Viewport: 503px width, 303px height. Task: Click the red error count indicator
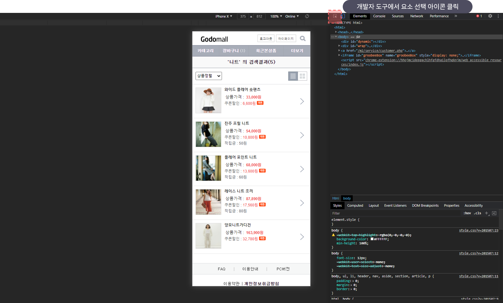pyautogui.click(x=479, y=16)
